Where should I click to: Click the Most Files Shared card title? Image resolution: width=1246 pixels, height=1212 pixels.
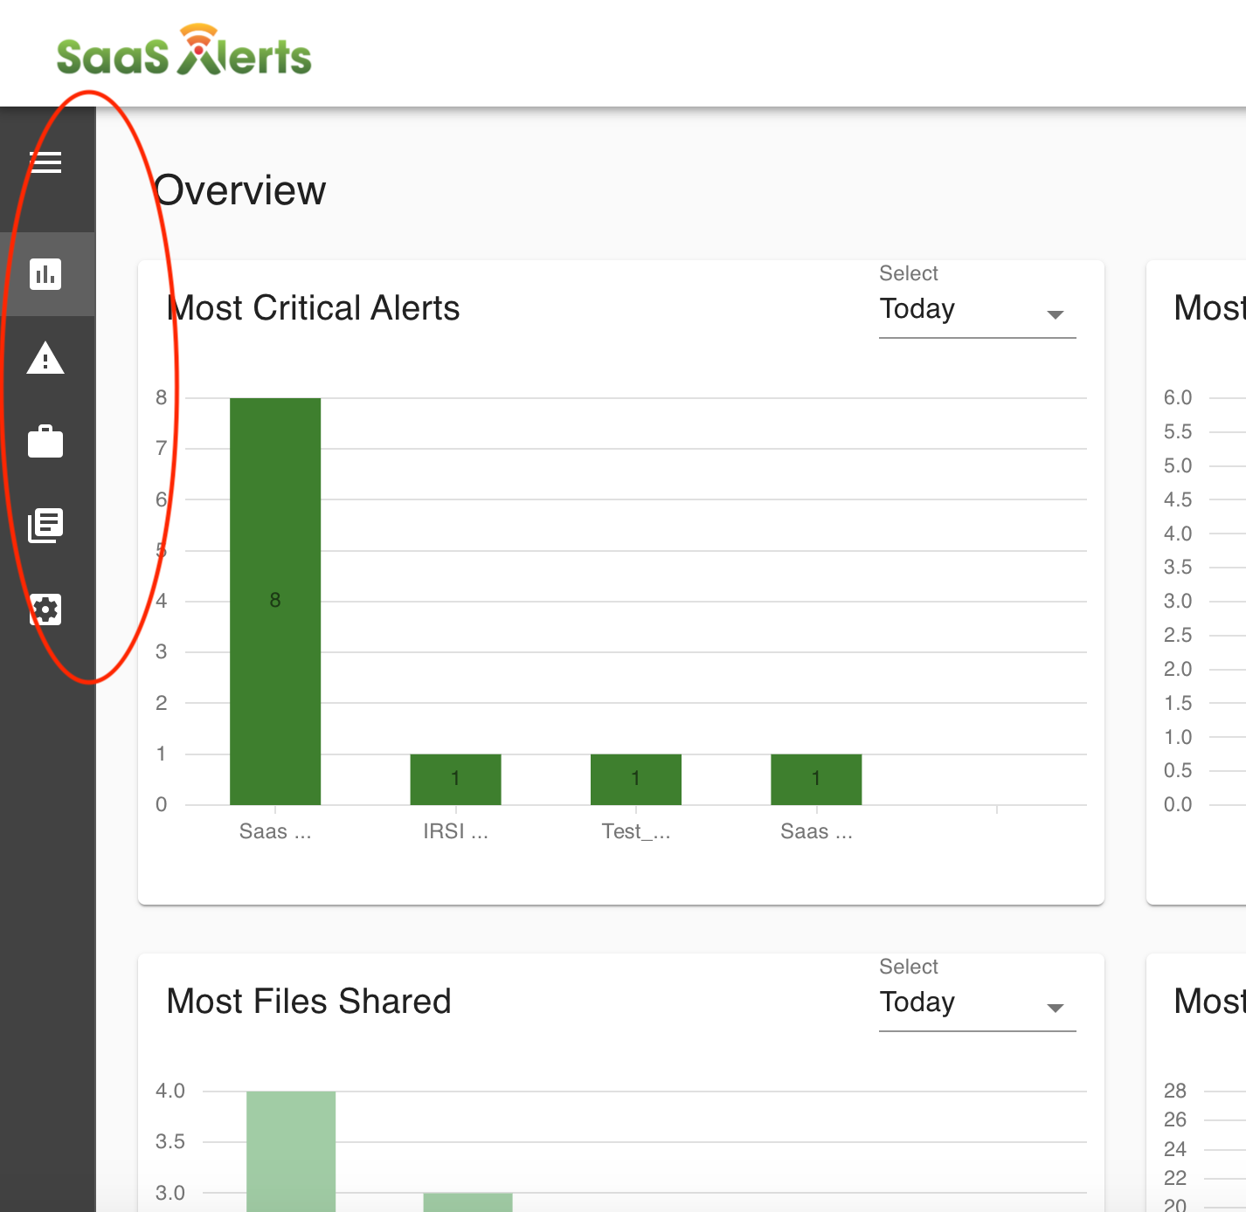(308, 1002)
